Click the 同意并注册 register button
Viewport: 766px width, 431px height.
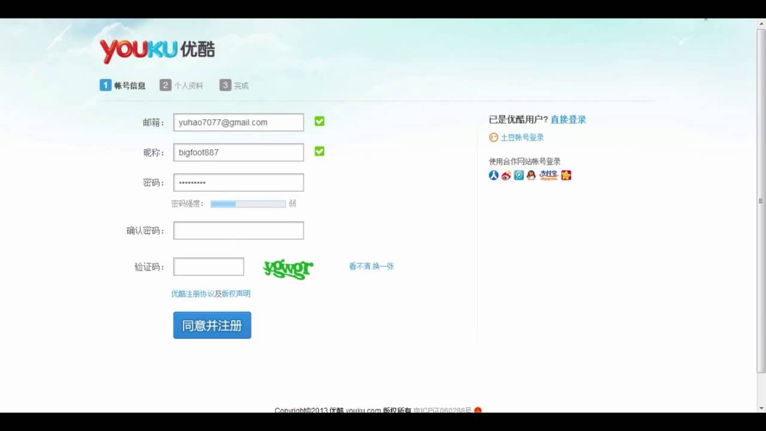[212, 325]
